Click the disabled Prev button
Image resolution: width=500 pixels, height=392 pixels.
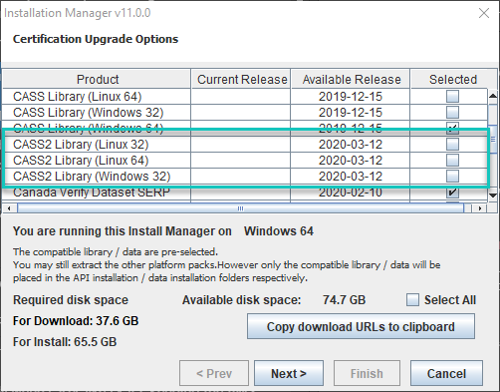click(214, 373)
